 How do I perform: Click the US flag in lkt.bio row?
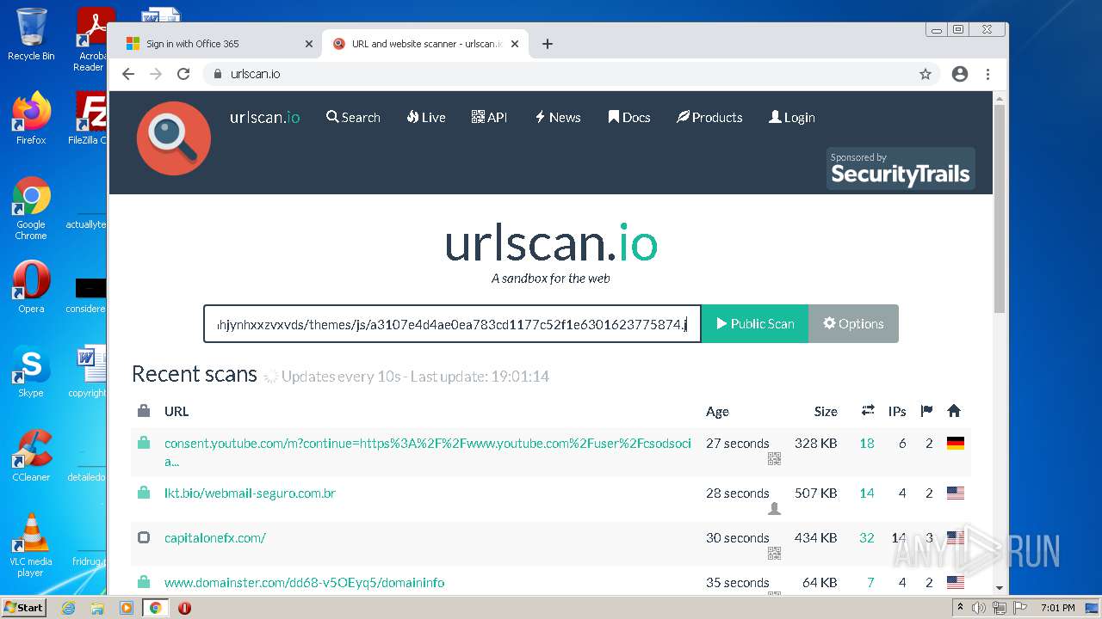(x=955, y=493)
